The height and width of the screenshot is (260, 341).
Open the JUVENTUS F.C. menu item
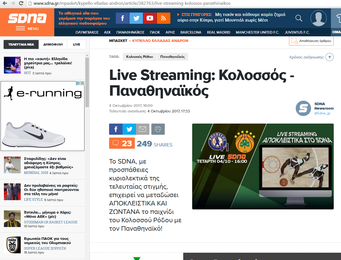(297, 32)
